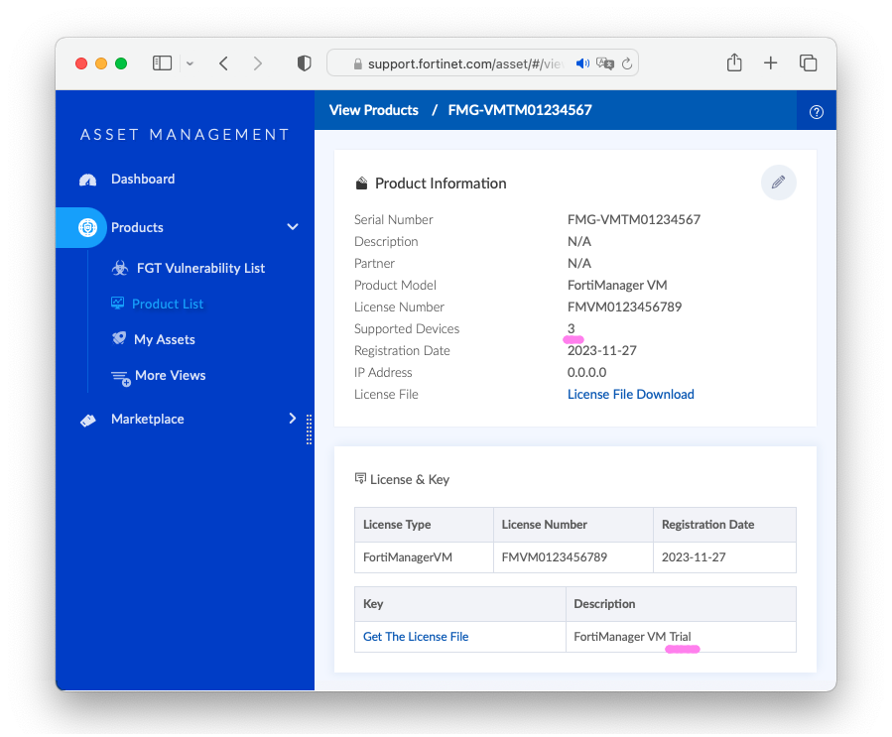Open a new tab with the plus icon

pos(770,62)
